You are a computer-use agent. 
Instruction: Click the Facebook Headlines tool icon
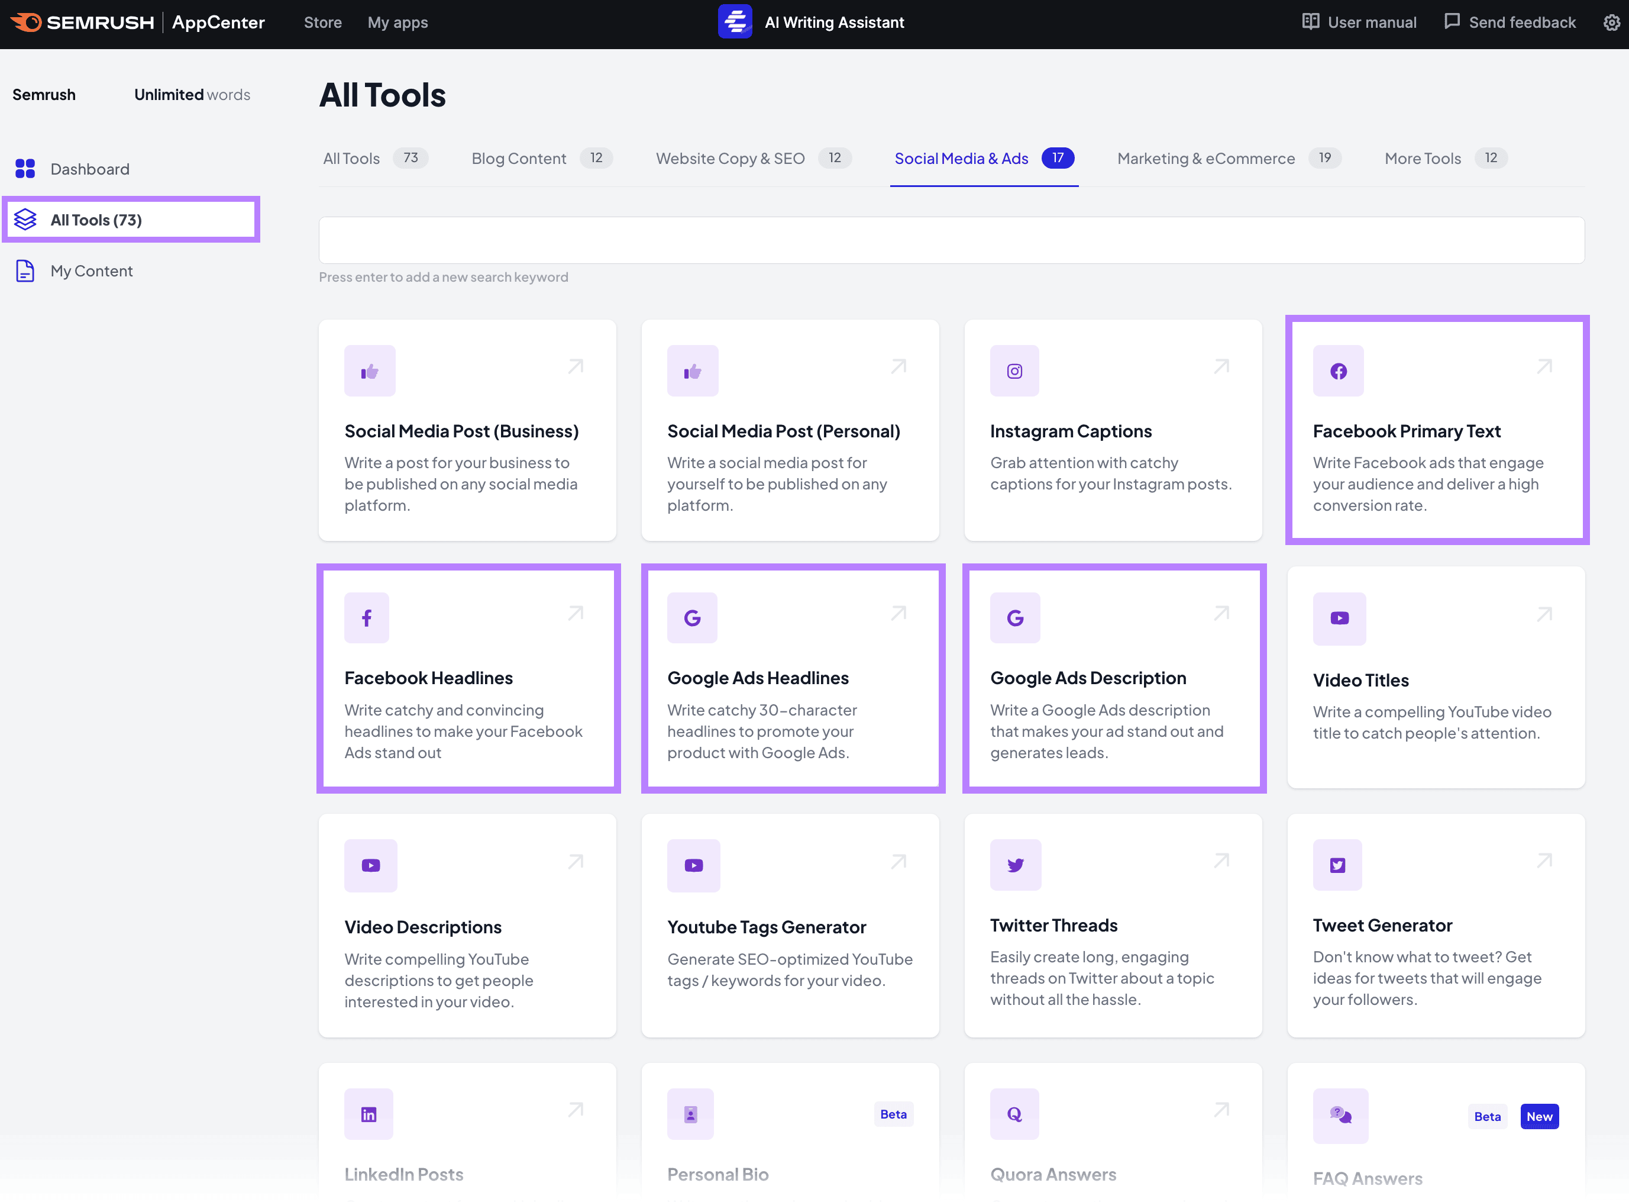(x=368, y=617)
